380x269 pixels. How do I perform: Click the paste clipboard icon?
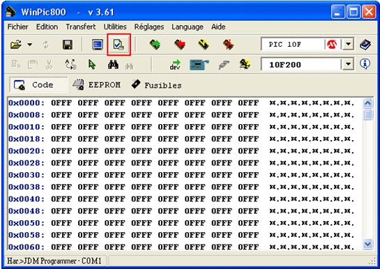[x=33, y=64]
